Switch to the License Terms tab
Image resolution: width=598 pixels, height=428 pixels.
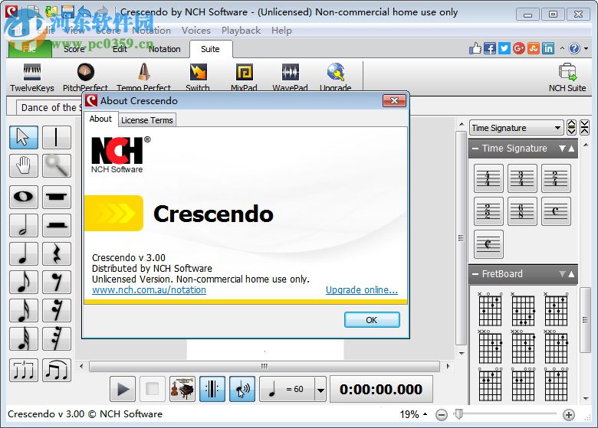click(147, 120)
